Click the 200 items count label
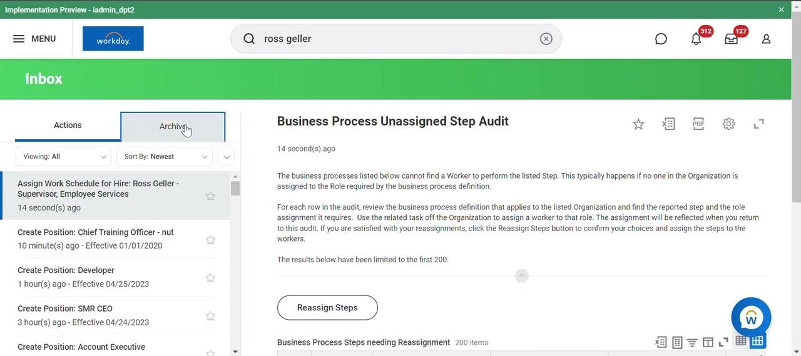801x356 pixels. coord(472,342)
